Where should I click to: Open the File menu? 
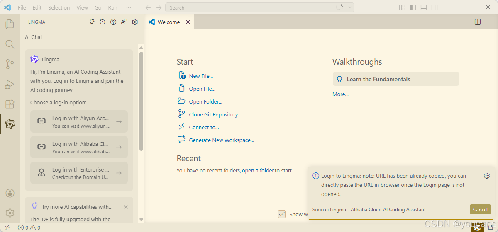tap(22, 7)
